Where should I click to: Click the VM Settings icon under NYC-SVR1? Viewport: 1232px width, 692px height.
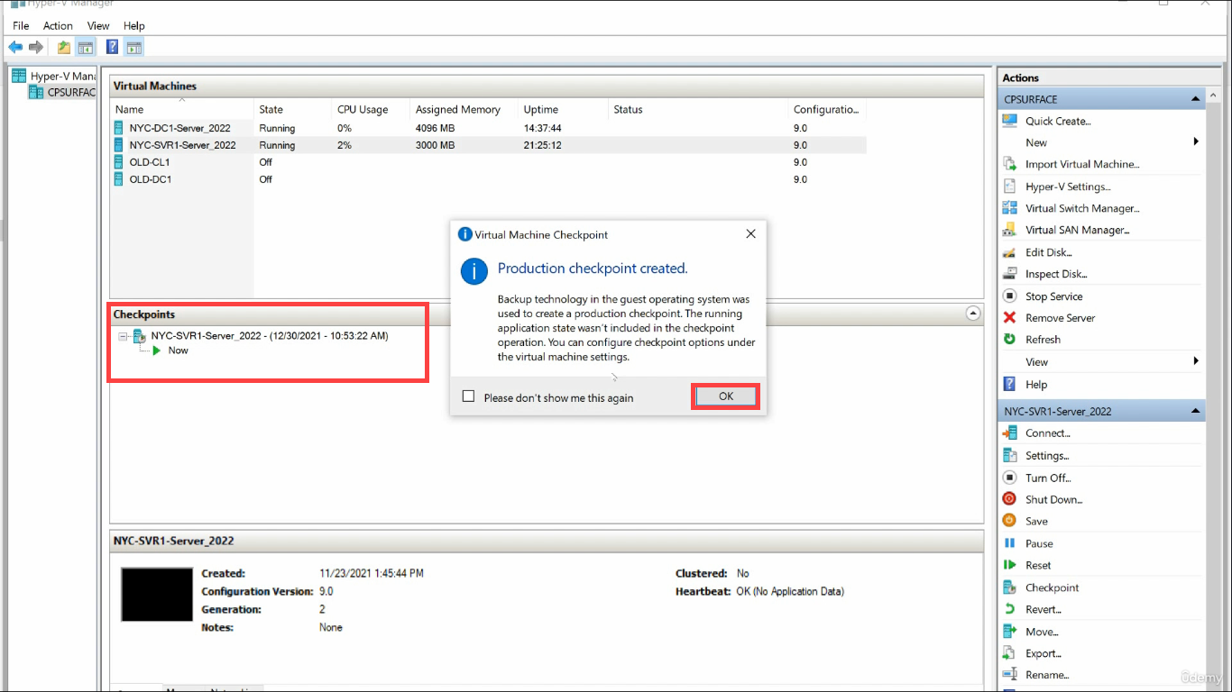tap(1010, 455)
